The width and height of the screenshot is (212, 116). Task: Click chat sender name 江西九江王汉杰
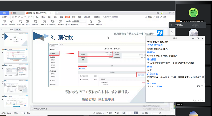point(155,45)
